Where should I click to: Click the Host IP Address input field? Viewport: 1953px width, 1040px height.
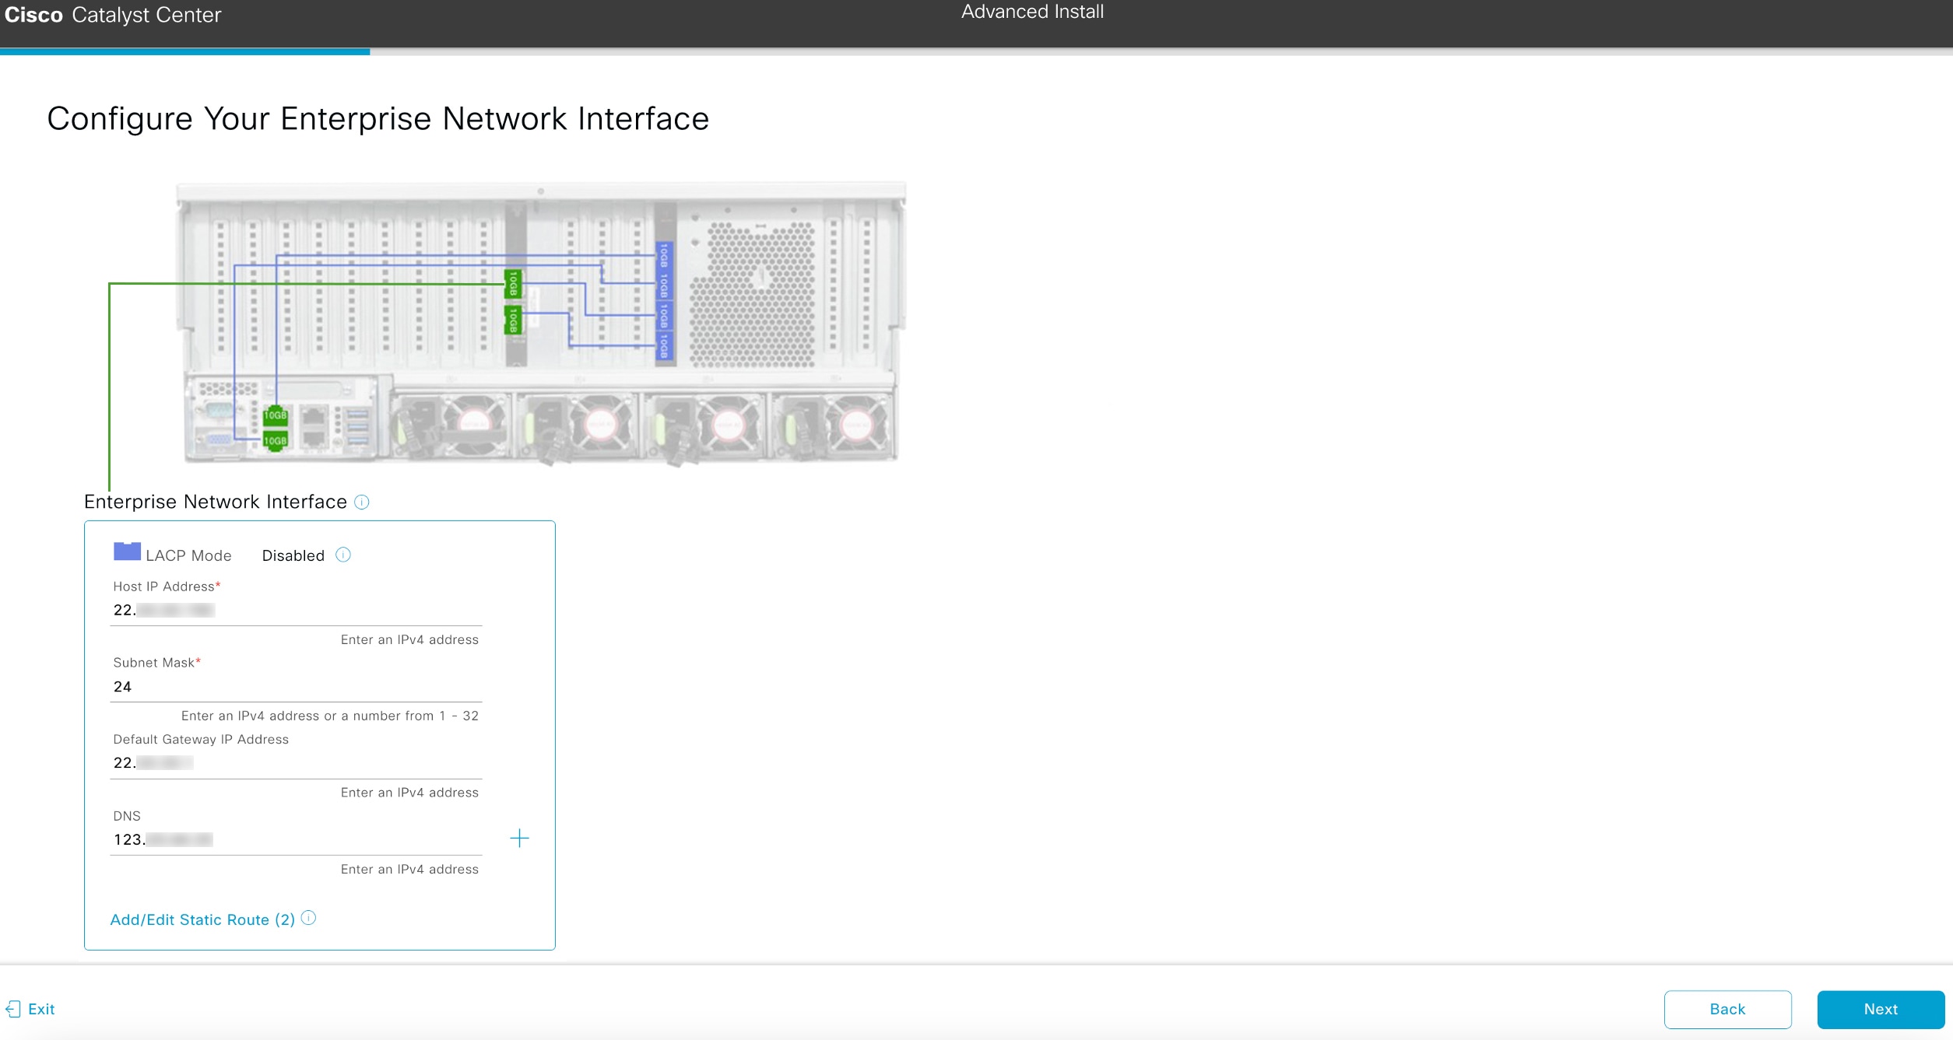click(x=296, y=610)
